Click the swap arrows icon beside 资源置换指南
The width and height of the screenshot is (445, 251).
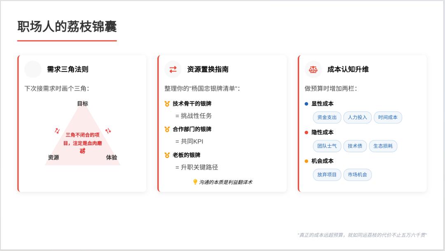[x=173, y=70]
